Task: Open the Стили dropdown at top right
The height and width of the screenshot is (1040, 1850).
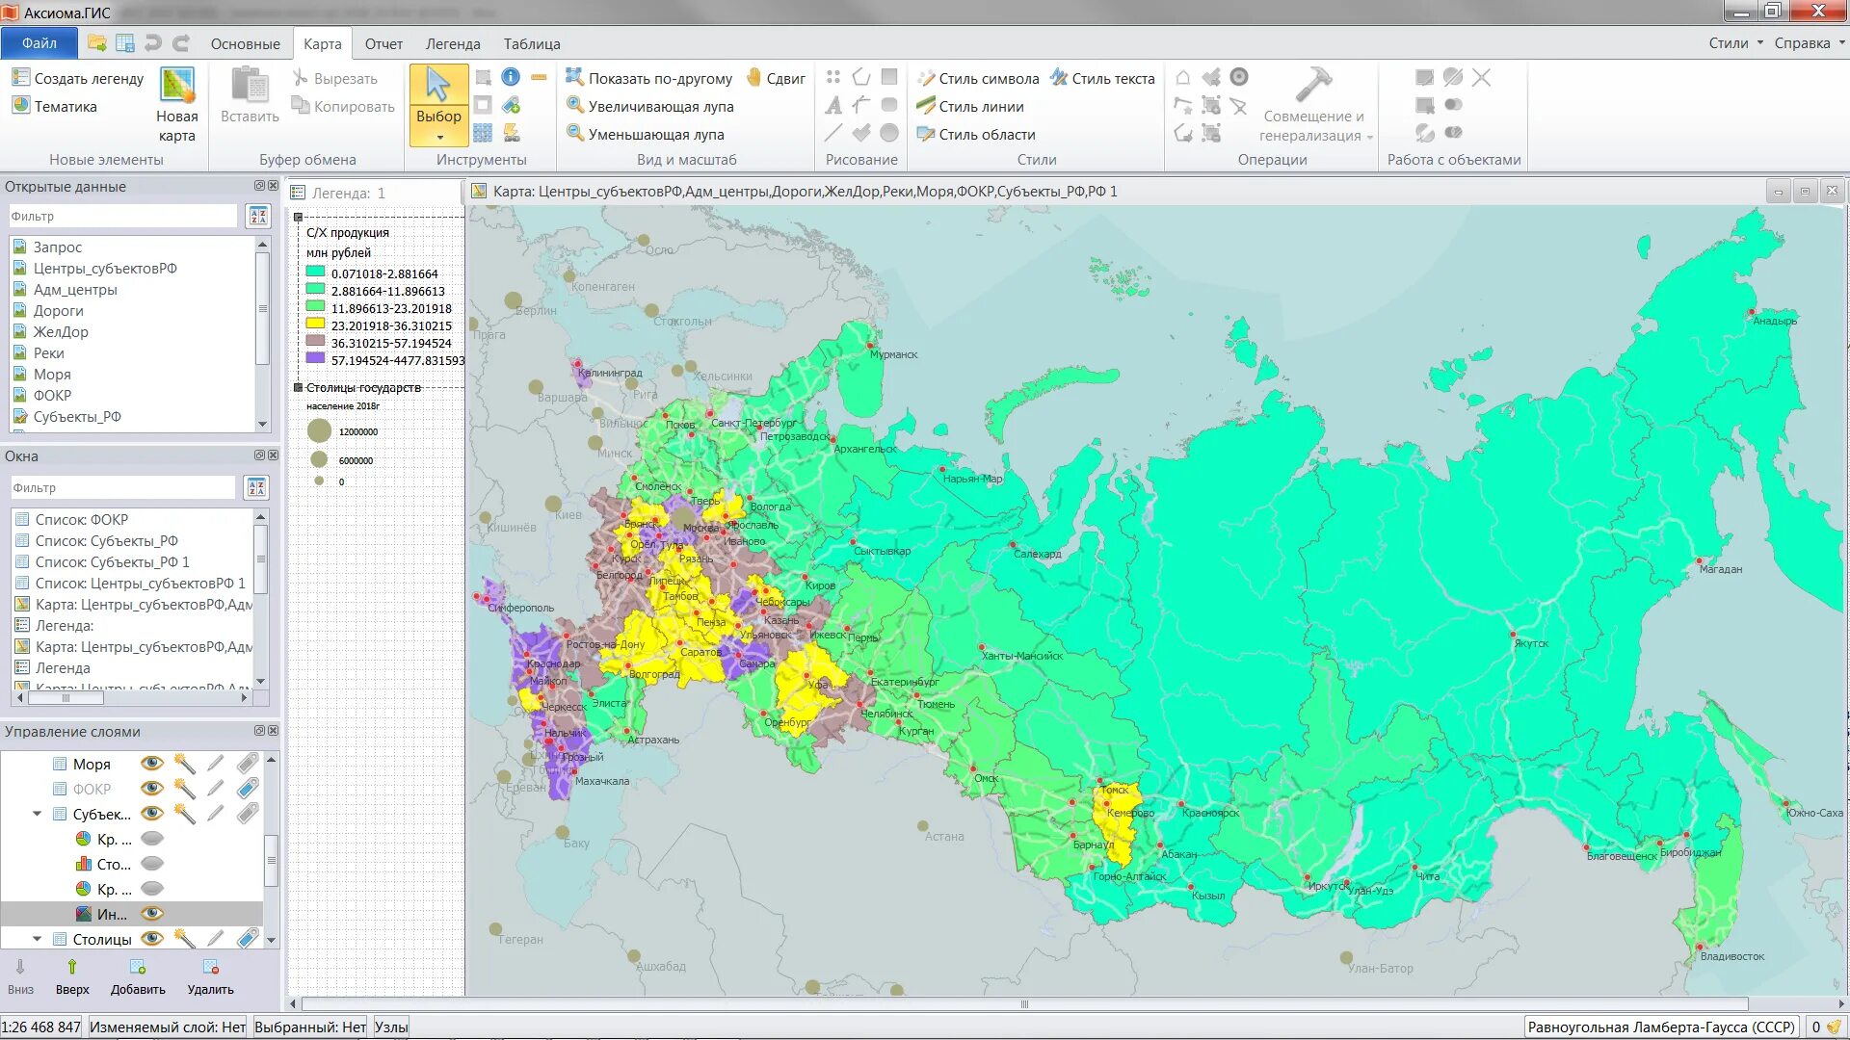Action: [x=1736, y=43]
